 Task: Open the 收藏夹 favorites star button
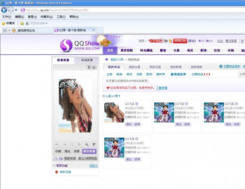click(x=8, y=23)
